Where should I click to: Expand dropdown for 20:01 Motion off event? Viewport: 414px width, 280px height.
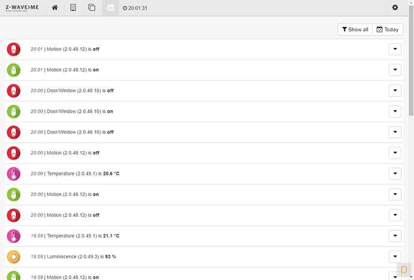(x=395, y=50)
